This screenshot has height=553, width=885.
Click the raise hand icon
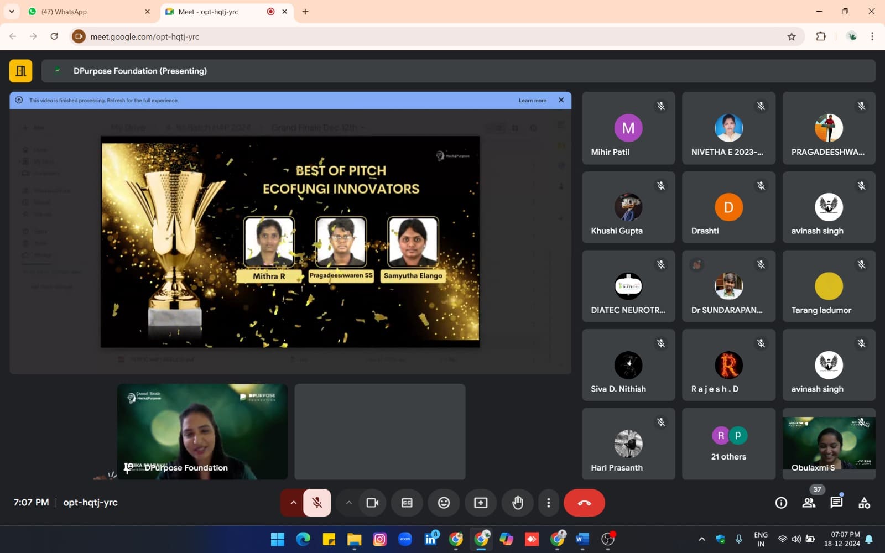pyautogui.click(x=517, y=503)
